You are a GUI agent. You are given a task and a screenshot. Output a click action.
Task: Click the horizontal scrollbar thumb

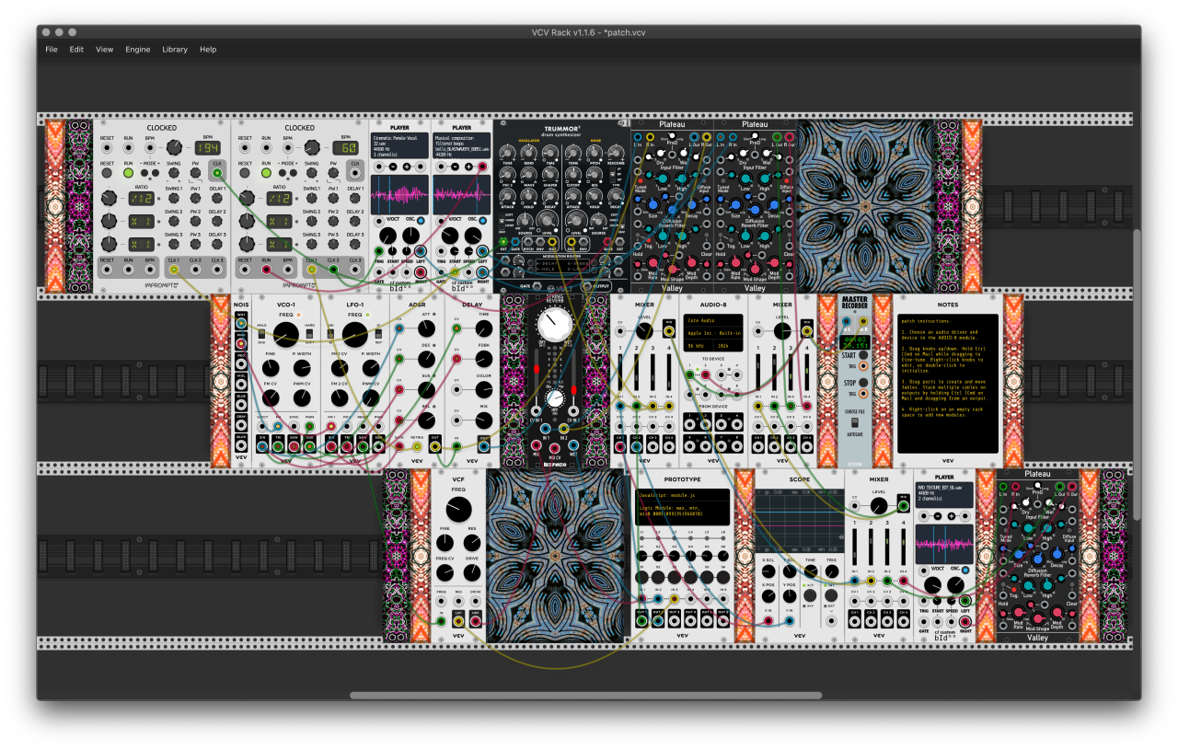click(x=586, y=695)
